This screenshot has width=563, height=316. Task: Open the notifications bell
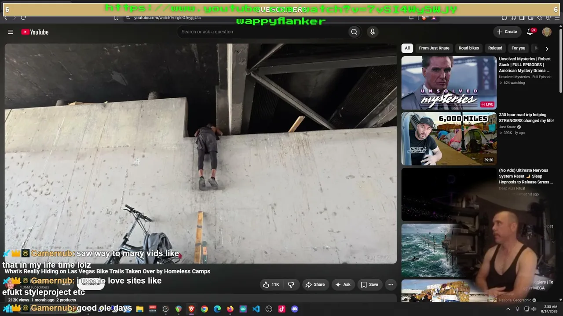530,32
